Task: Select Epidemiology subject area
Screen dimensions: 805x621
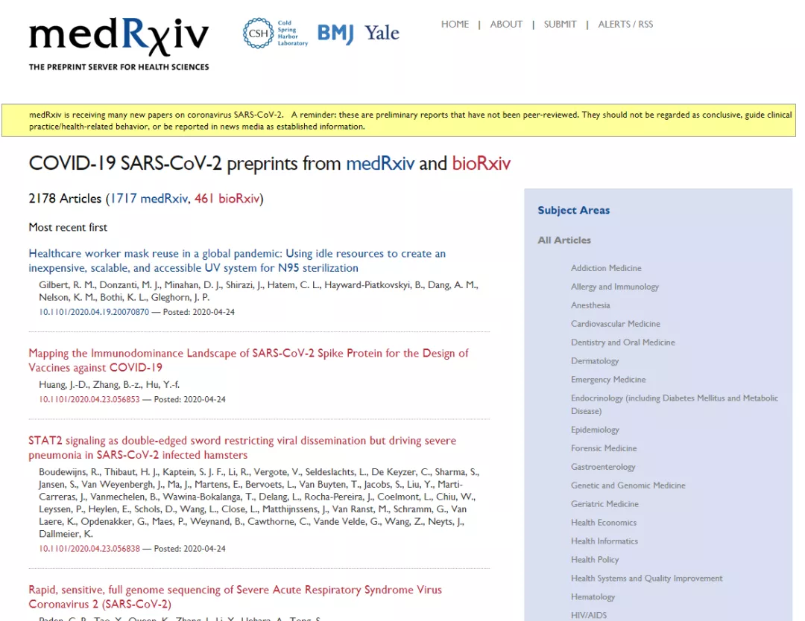Action: [595, 430]
